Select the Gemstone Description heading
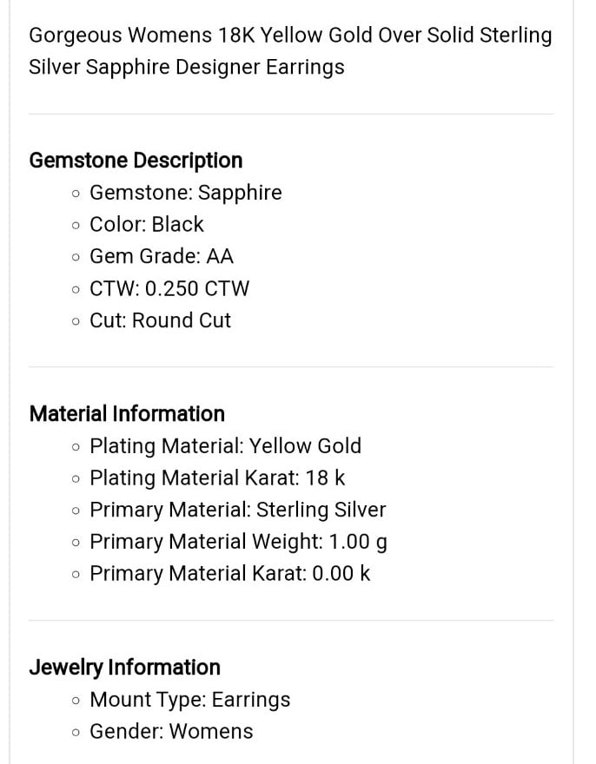Viewport: 596px width, 764px height. (x=136, y=161)
